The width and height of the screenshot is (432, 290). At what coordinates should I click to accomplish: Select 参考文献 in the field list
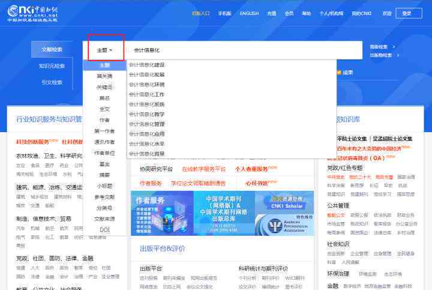coord(104,197)
